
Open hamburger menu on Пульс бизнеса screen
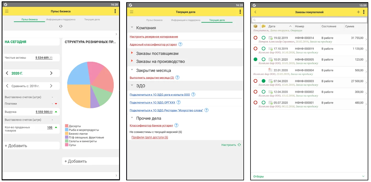[7, 11]
